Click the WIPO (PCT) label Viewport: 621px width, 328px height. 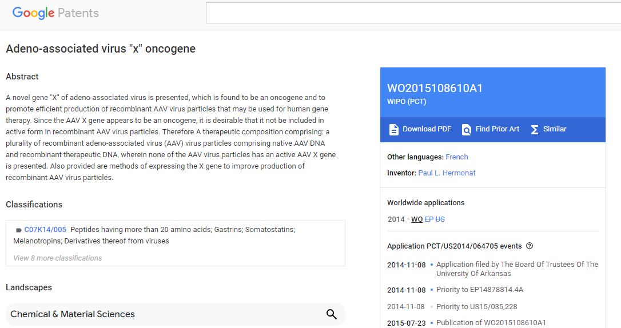click(x=407, y=102)
